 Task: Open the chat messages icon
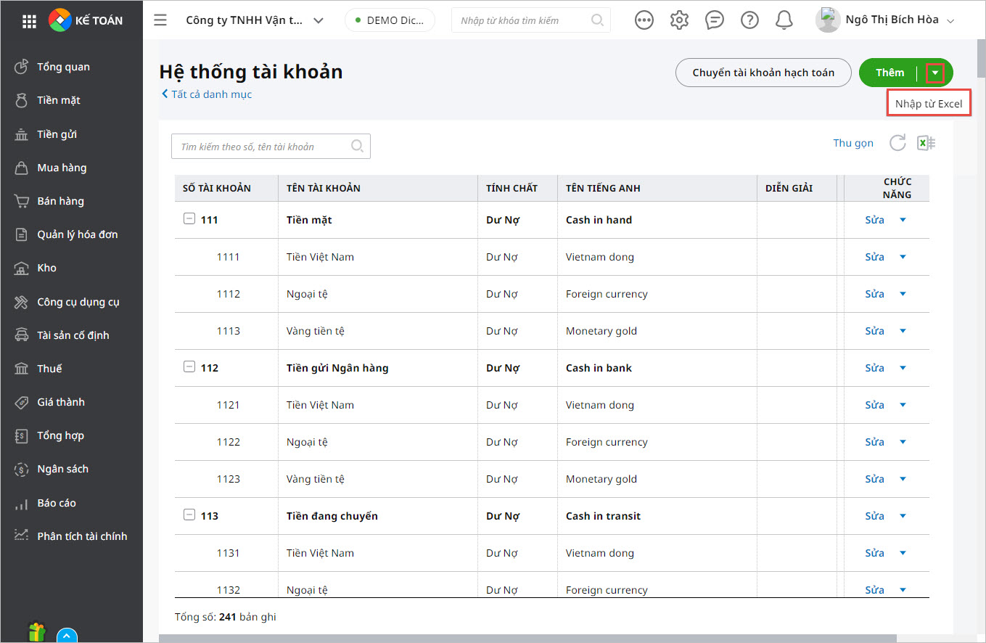pos(714,20)
